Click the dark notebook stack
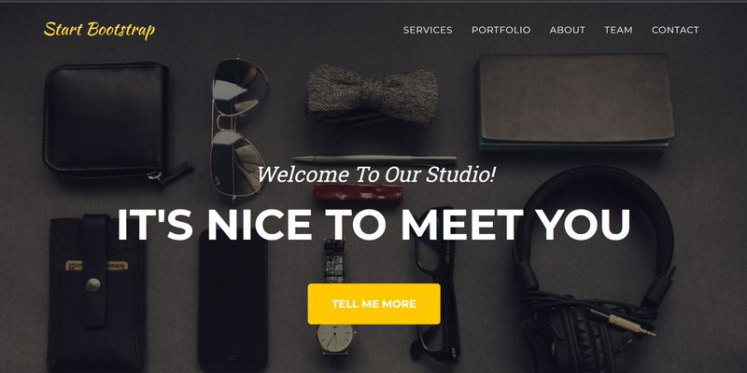Image resolution: width=747 pixels, height=373 pixels. (x=575, y=104)
